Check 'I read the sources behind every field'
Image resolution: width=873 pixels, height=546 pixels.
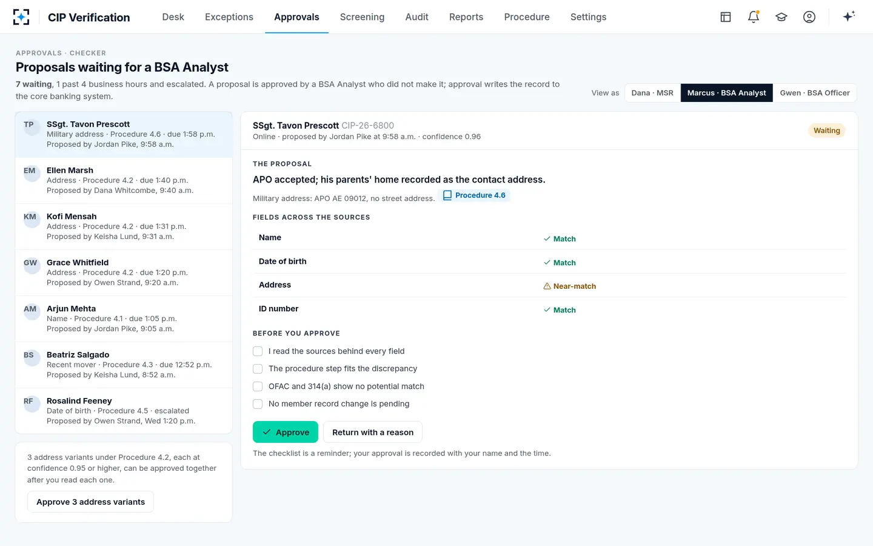point(258,351)
